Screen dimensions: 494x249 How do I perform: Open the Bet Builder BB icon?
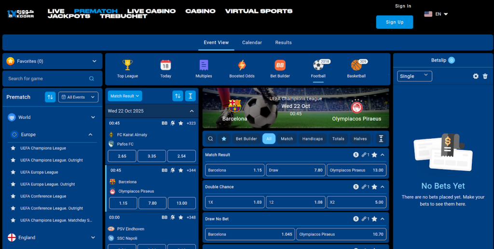[280, 66]
